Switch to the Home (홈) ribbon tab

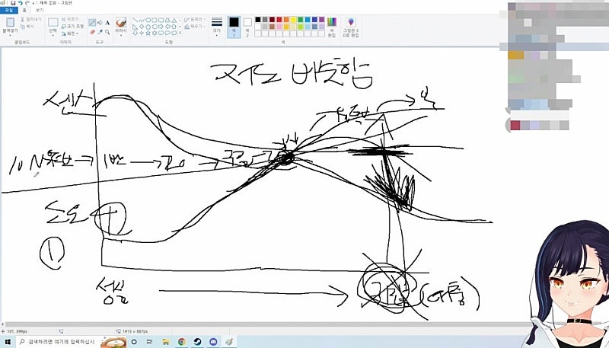(24, 10)
